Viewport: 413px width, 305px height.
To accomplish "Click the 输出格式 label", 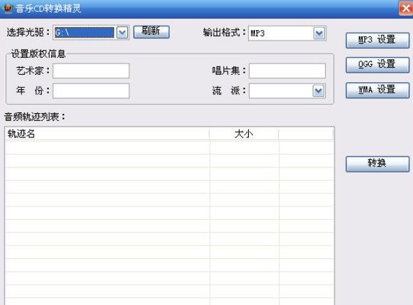I will point(224,33).
